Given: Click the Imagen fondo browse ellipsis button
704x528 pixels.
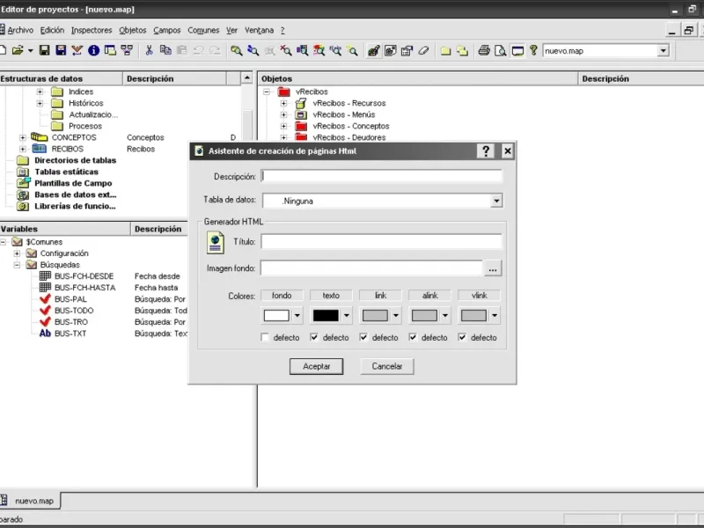Looking at the screenshot, I should click(x=493, y=268).
